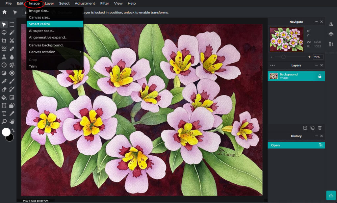Screen dimensions: 337x203
Task: Open the Filter menu
Action: [105, 3]
